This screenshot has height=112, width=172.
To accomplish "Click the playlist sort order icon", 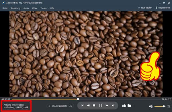I will (x=71, y=106).
